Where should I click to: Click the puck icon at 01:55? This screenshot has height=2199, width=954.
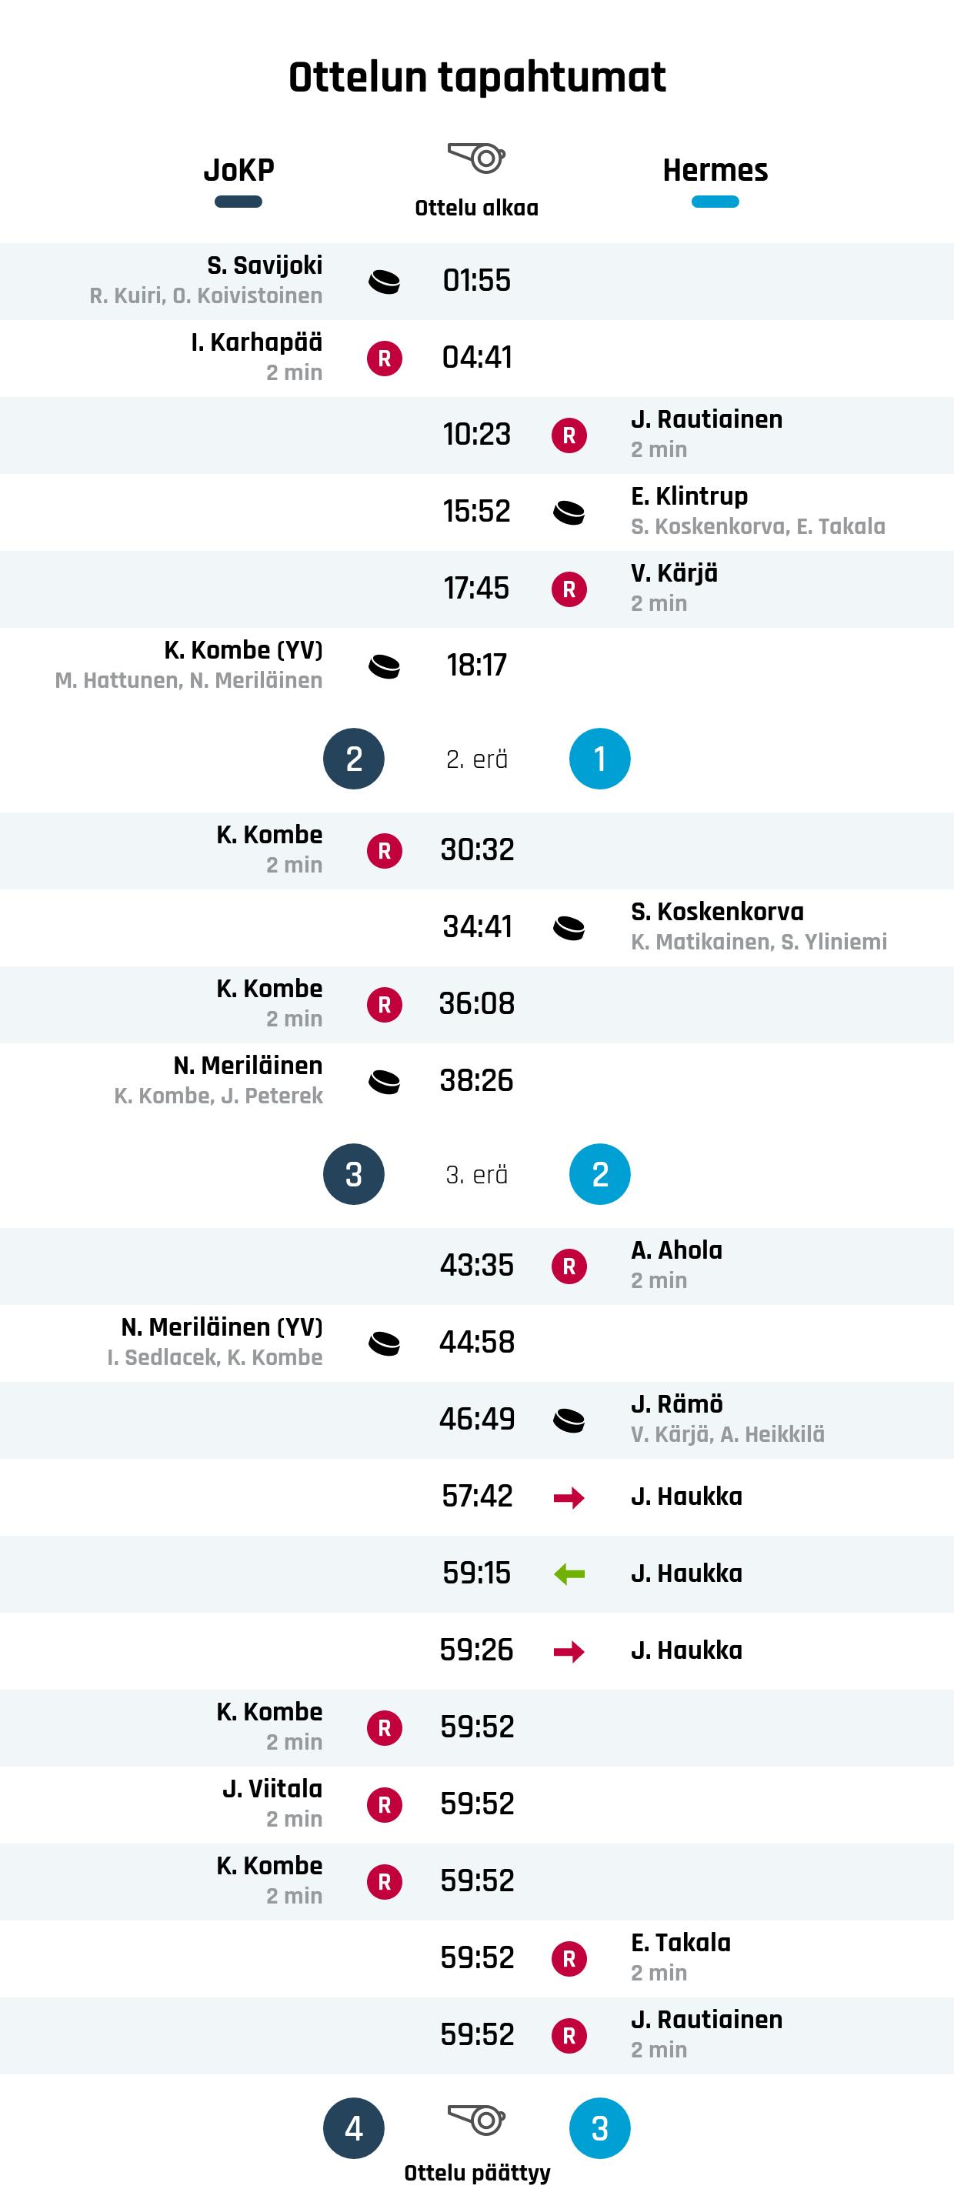(384, 282)
